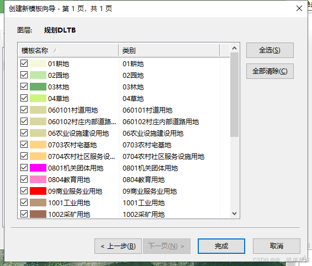Click the 1001工业用地 tan swatch
The image size is (312, 266).
point(38,203)
